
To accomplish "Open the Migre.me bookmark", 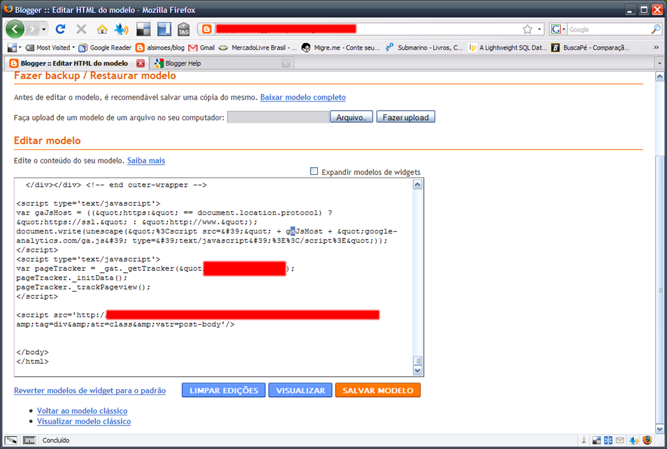I will pyautogui.click(x=341, y=48).
